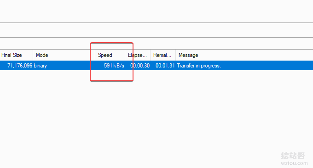Click divider between Elapsed and Remaining headers
The image size is (313, 168).
click(x=151, y=55)
